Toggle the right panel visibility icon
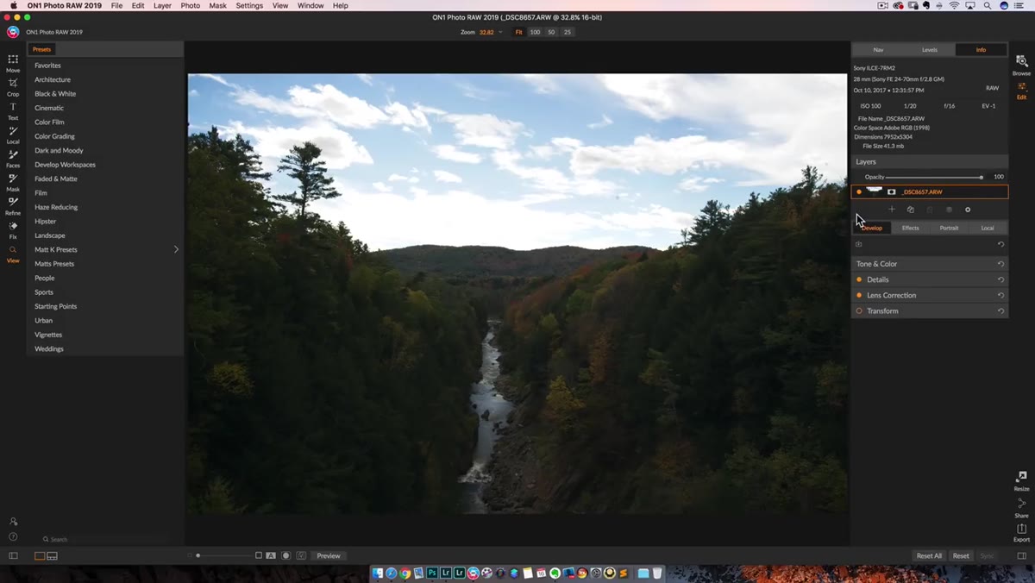 (1021, 556)
